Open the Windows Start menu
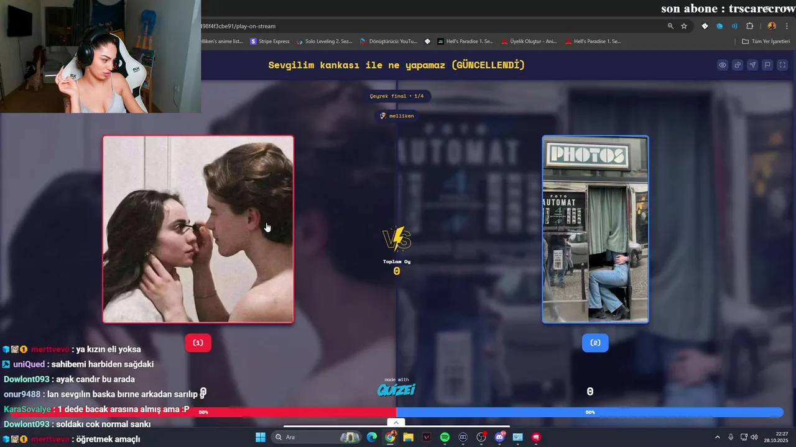The height and width of the screenshot is (447, 796). (x=261, y=437)
